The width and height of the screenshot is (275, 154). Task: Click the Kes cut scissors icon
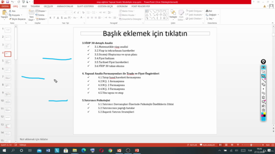[10, 11]
